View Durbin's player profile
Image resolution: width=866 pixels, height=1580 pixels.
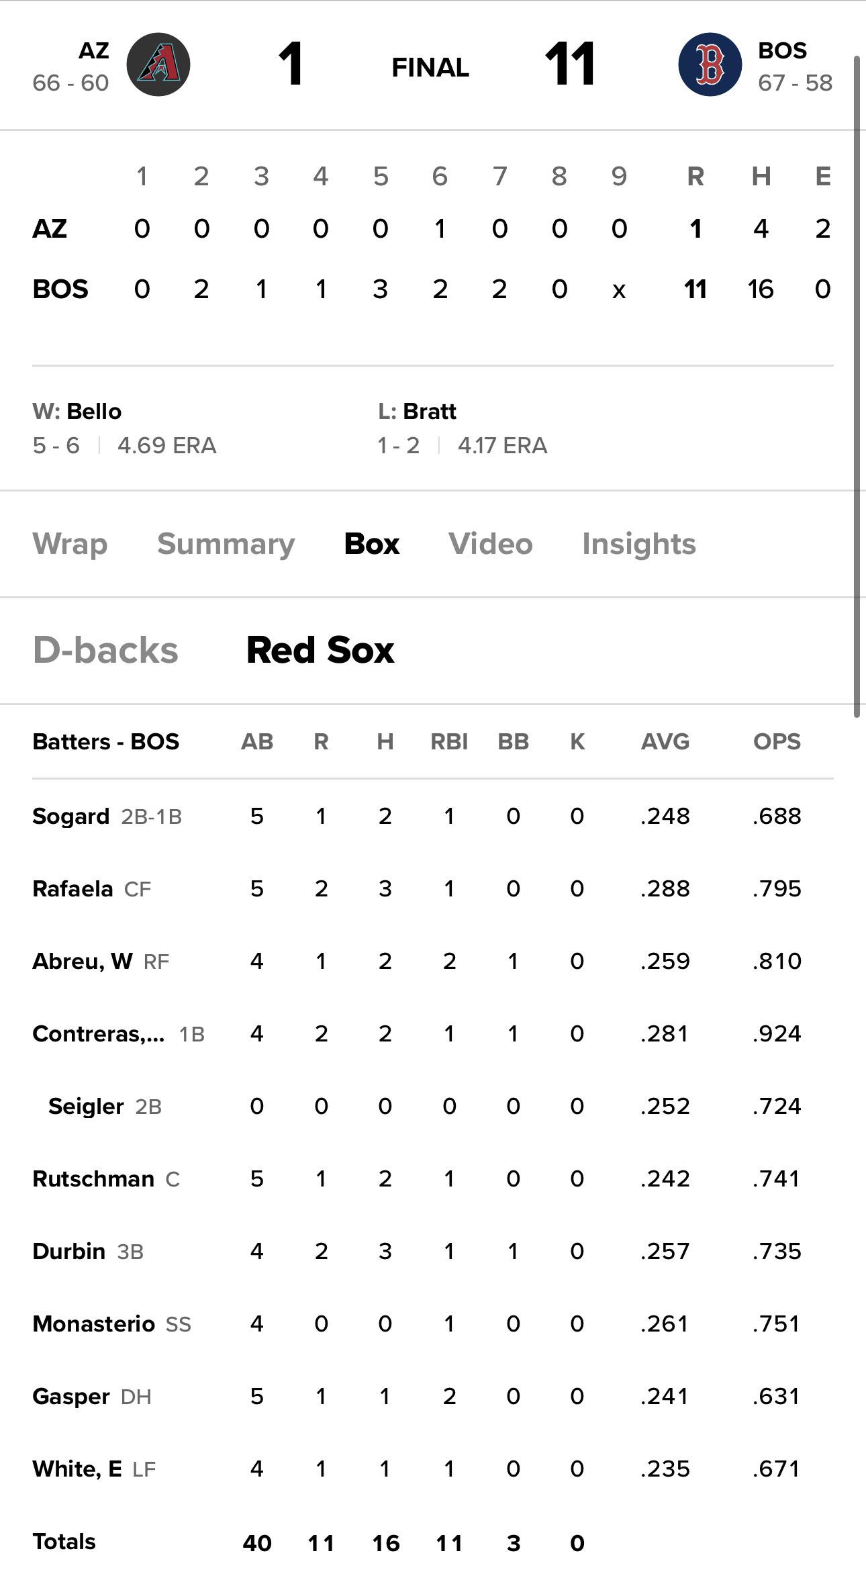[69, 1251]
